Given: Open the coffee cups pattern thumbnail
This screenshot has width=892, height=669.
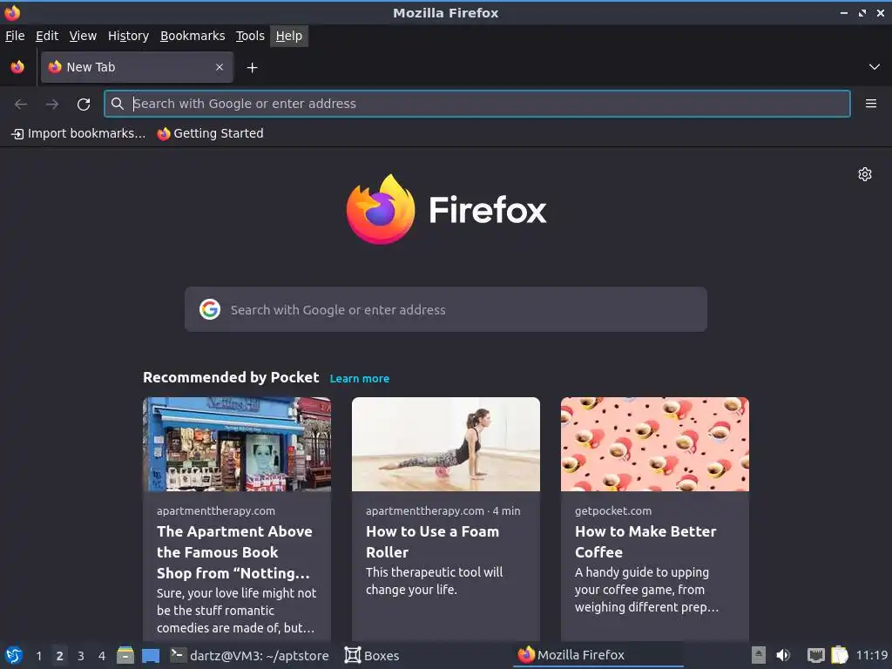Looking at the screenshot, I should (655, 444).
